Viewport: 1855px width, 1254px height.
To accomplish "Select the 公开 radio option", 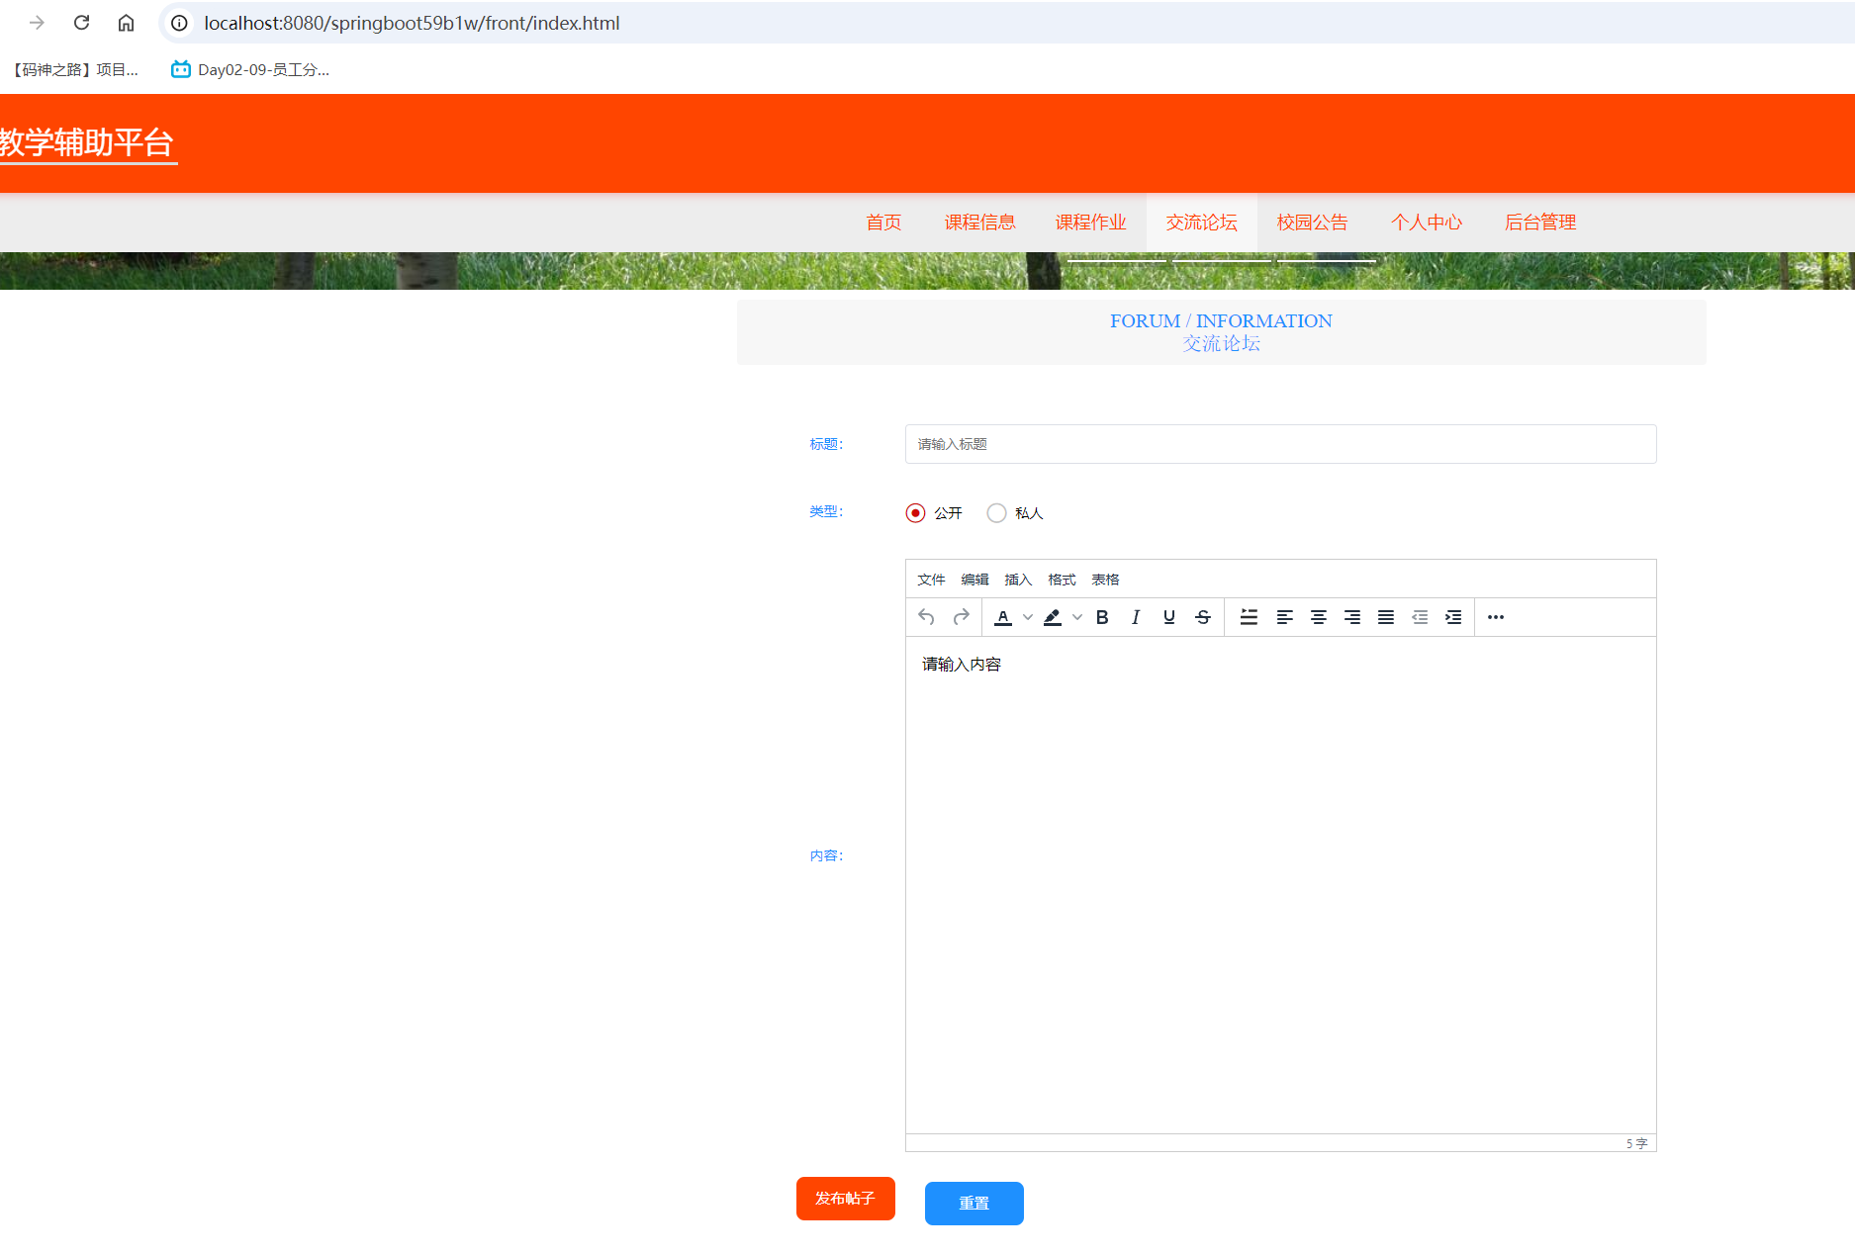I will pyautogui.click(x=916, y=513).
